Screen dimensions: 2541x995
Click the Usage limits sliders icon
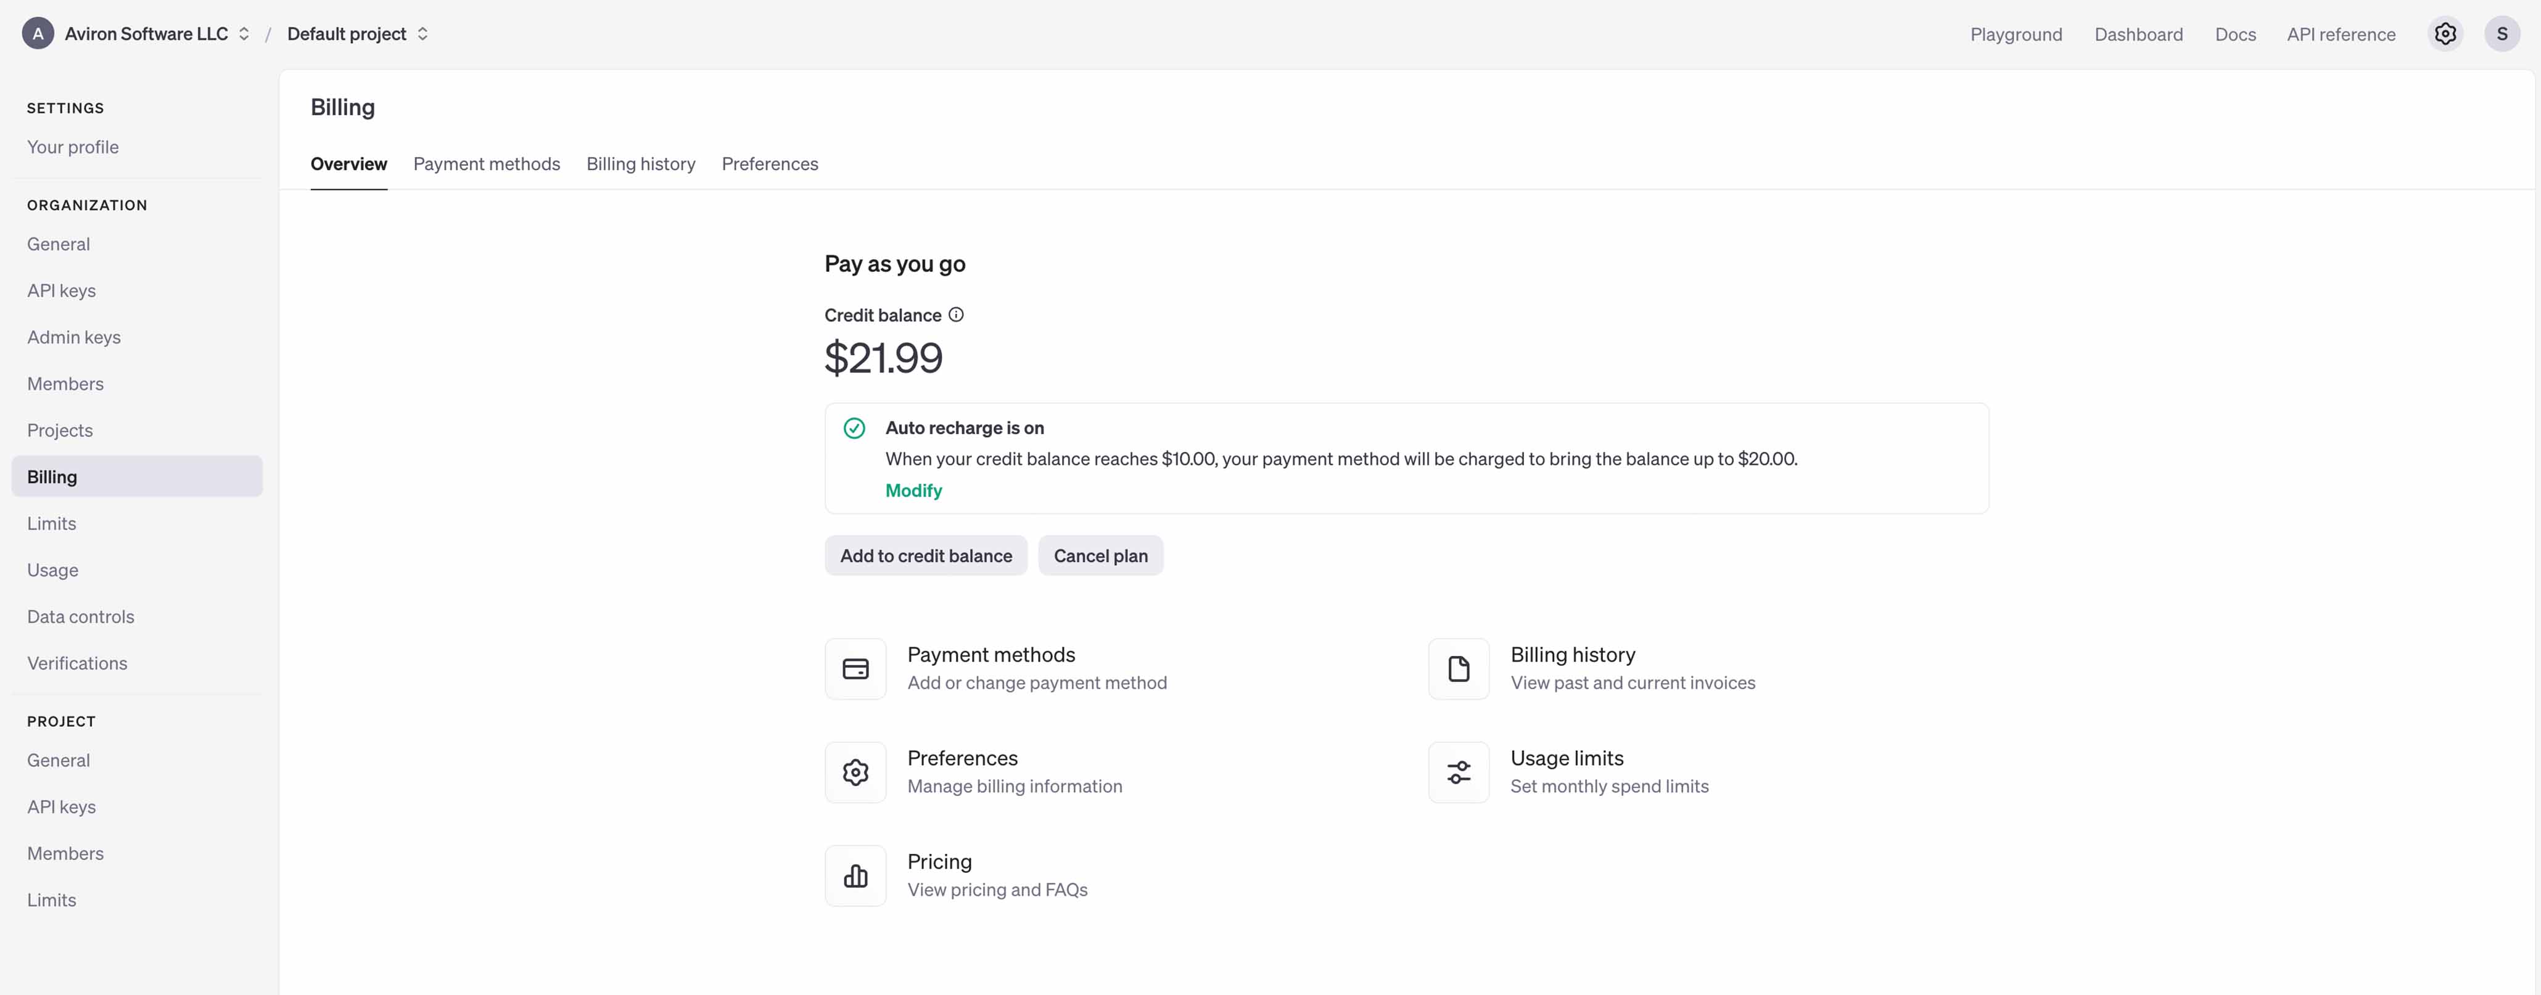tap(1458, 772)
